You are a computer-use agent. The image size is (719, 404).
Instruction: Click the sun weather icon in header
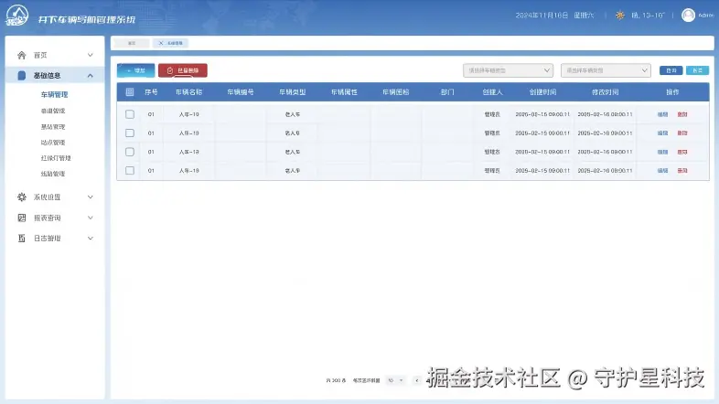pyautogui.click(x=620, y=16)
